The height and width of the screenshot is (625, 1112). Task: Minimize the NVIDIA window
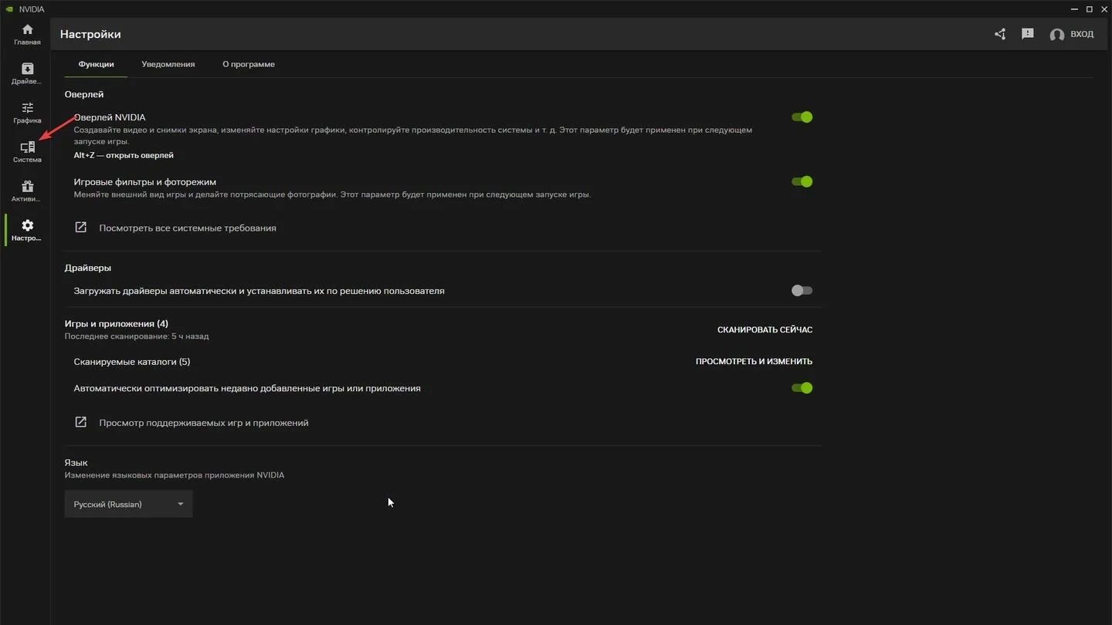tap(1073, 9)
